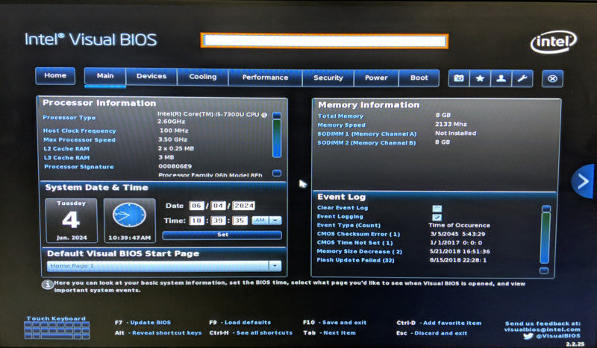597x348 pixels.
Task: Click the Processor Signature 000806E9 value
Action: coord(175,166)
